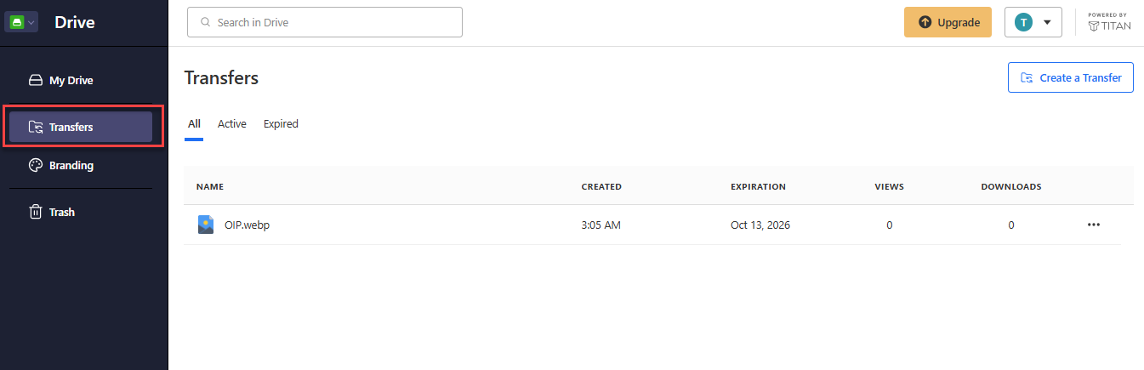Switch to the Active tab
The height and width of the screenshot is (370, 1144).
[x=232, y=124]
